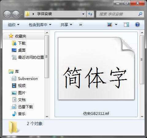Image resolution: width=147 pixels, height=138 pixels.
Task: Open the 音乐 library
Action: (x=22, y=114)
